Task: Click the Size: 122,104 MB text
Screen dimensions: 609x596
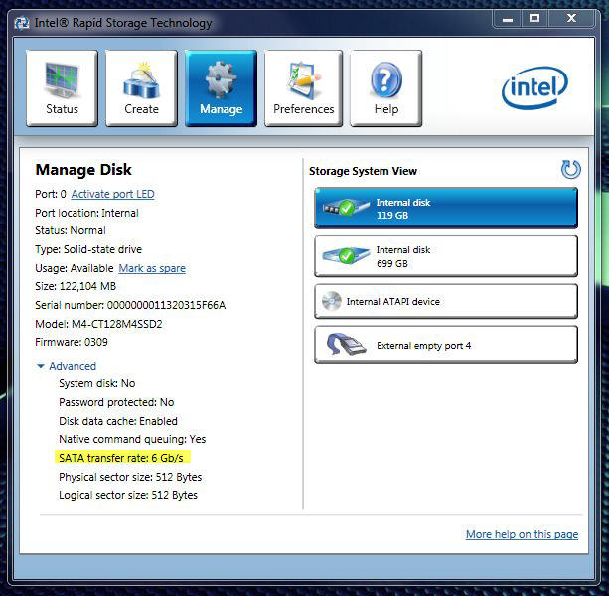Action: (x=76, y=286)
